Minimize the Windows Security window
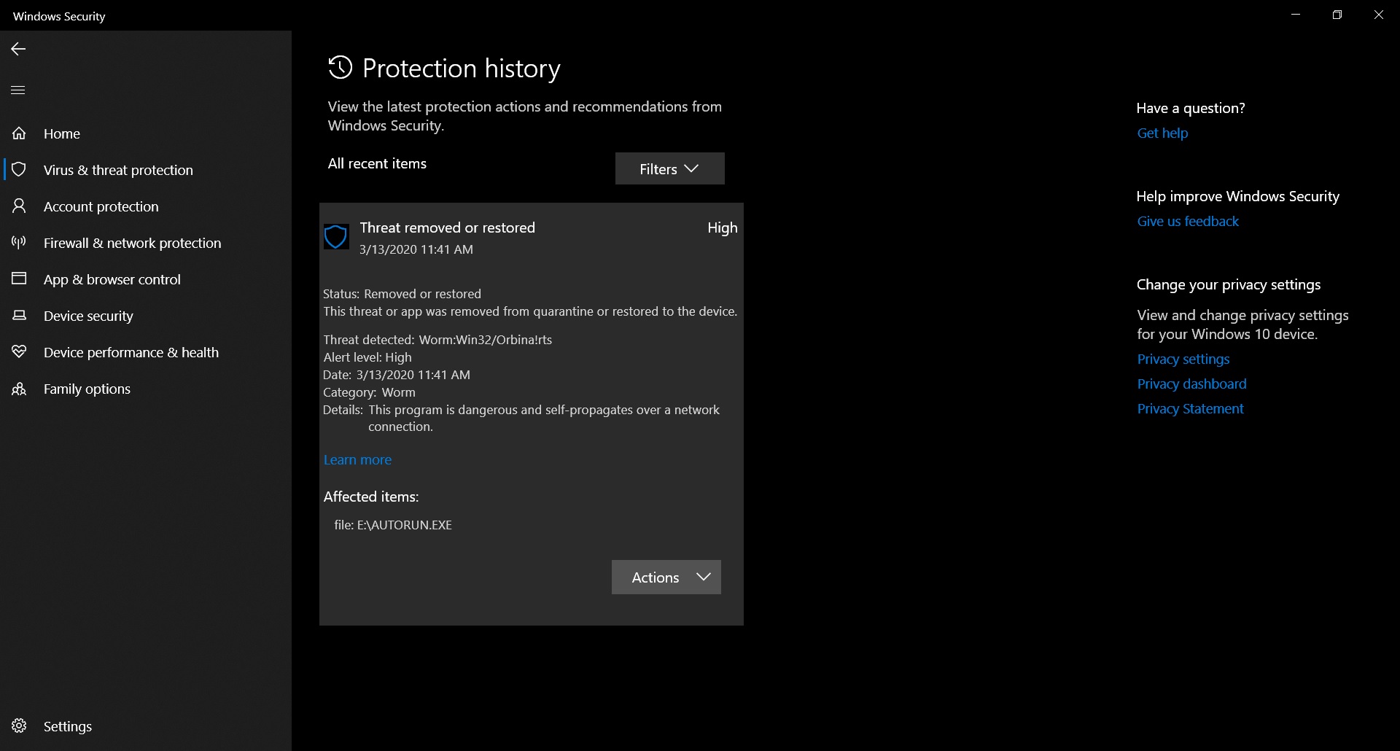The width and height of the screenshot is (1400, 751). [x=1296, y=15]
